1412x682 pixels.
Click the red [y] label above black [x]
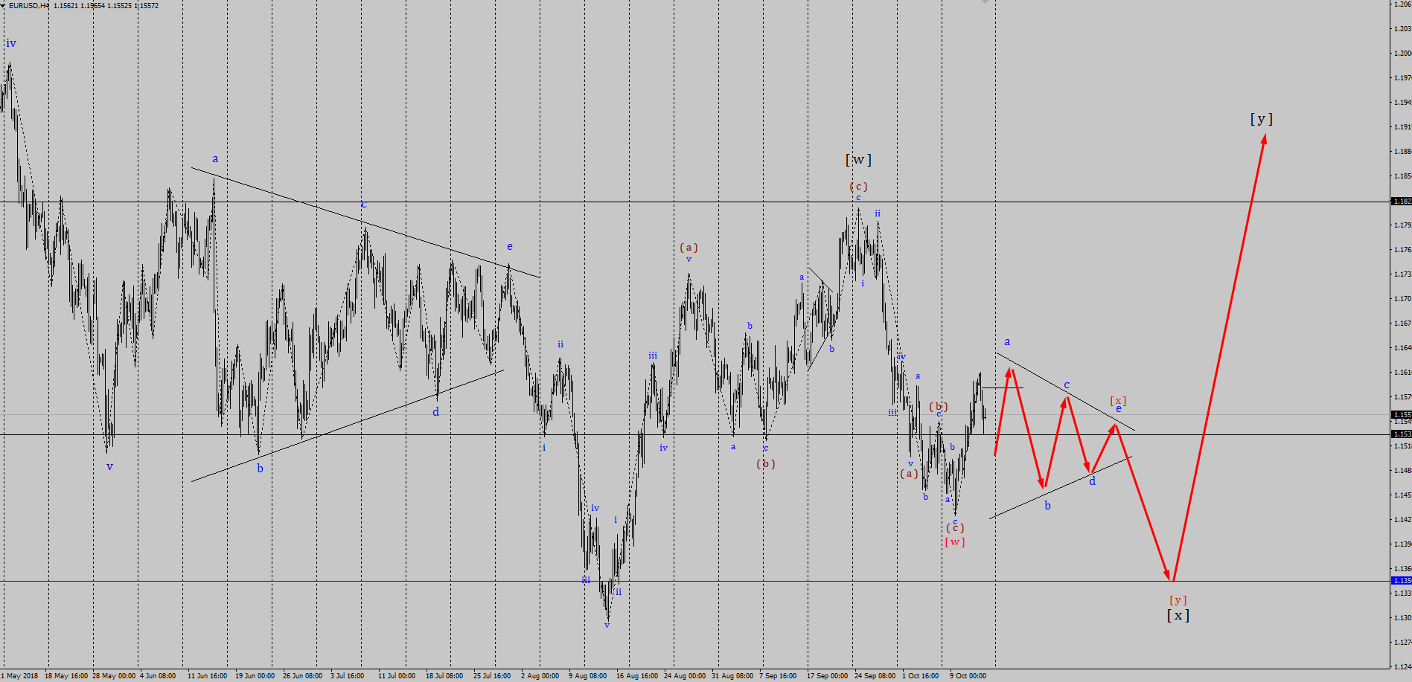(1178, 600)
